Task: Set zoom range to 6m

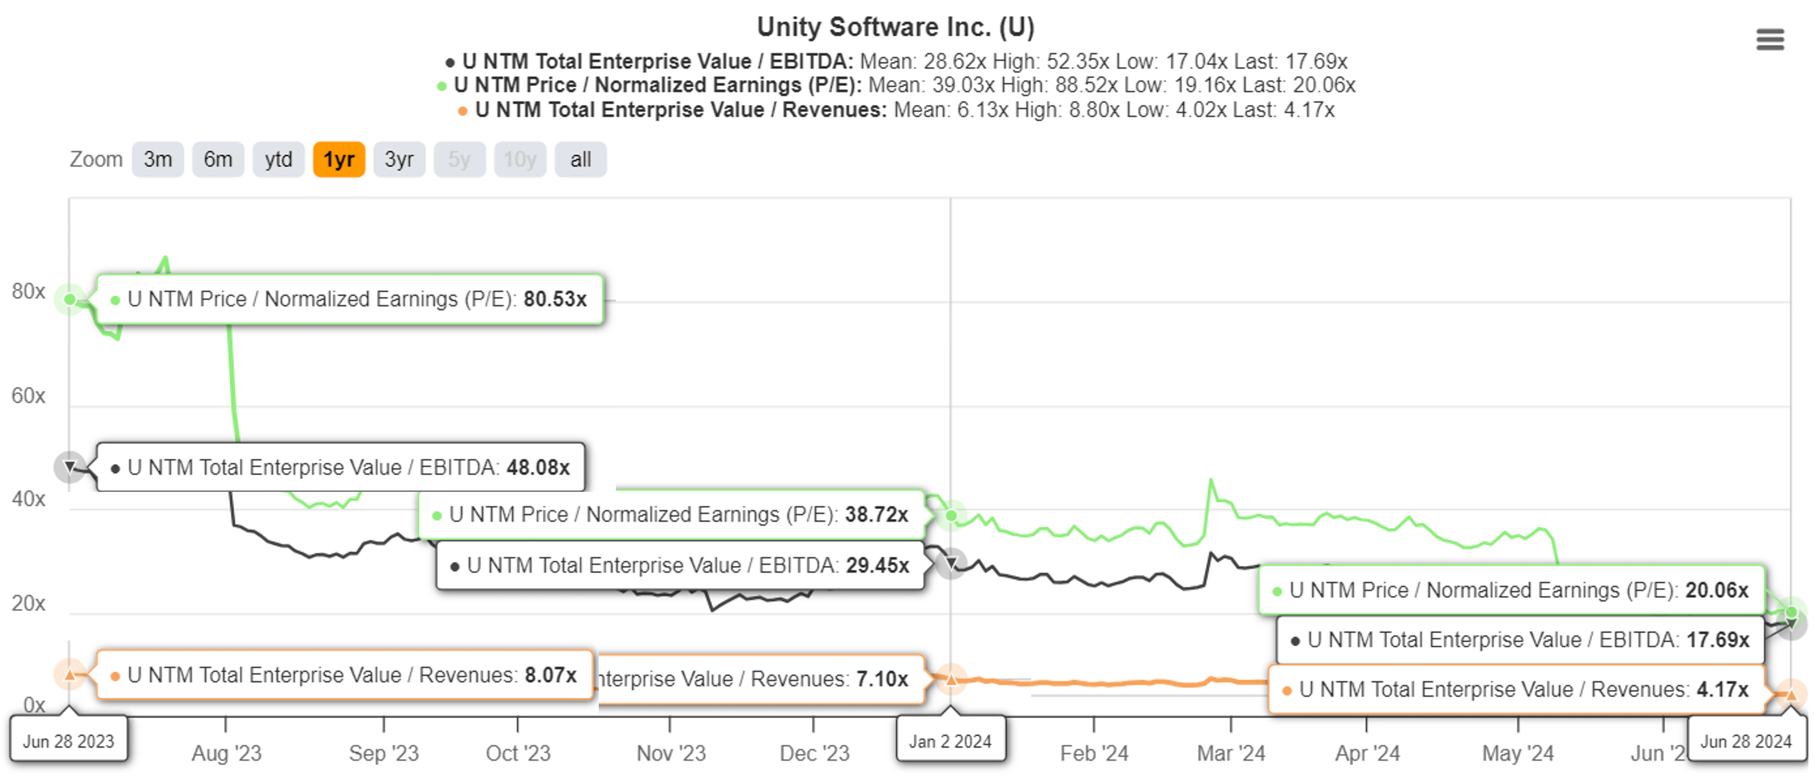Action: tap(218, 159)
